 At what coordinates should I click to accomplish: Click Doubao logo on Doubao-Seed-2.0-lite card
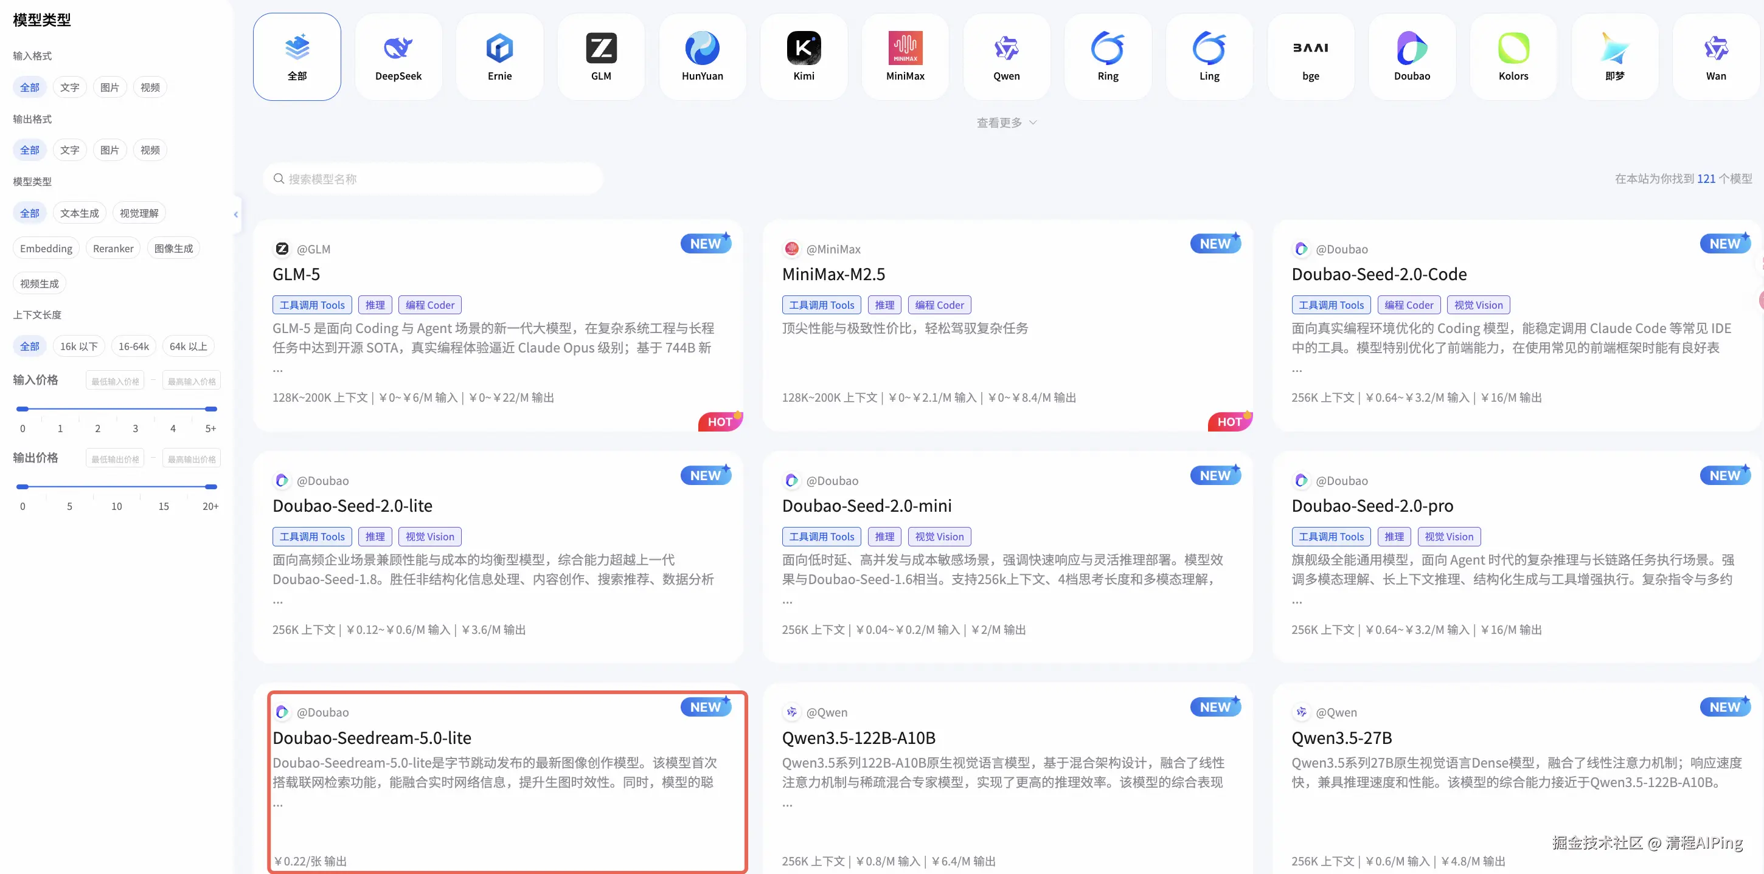(282, 481)
